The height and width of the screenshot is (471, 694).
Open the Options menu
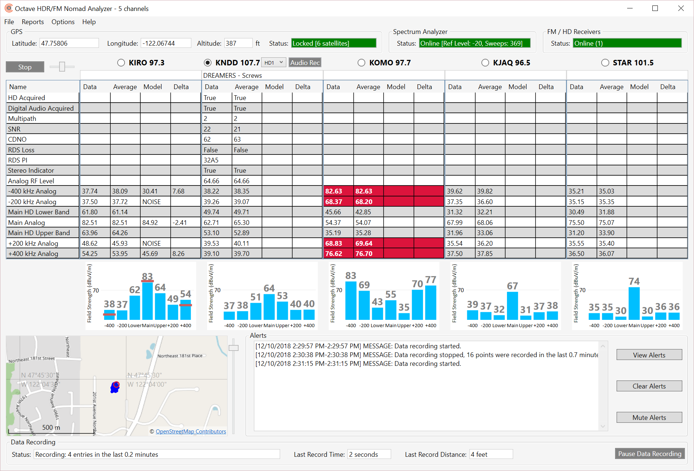(x=63, y=22)
